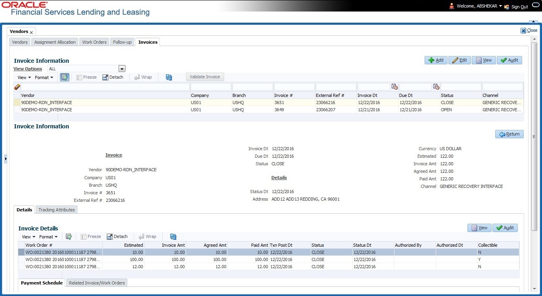Open the Format menu in Invoice Information
This screenshot has width=542, height=296.
[x=44, y=77]
